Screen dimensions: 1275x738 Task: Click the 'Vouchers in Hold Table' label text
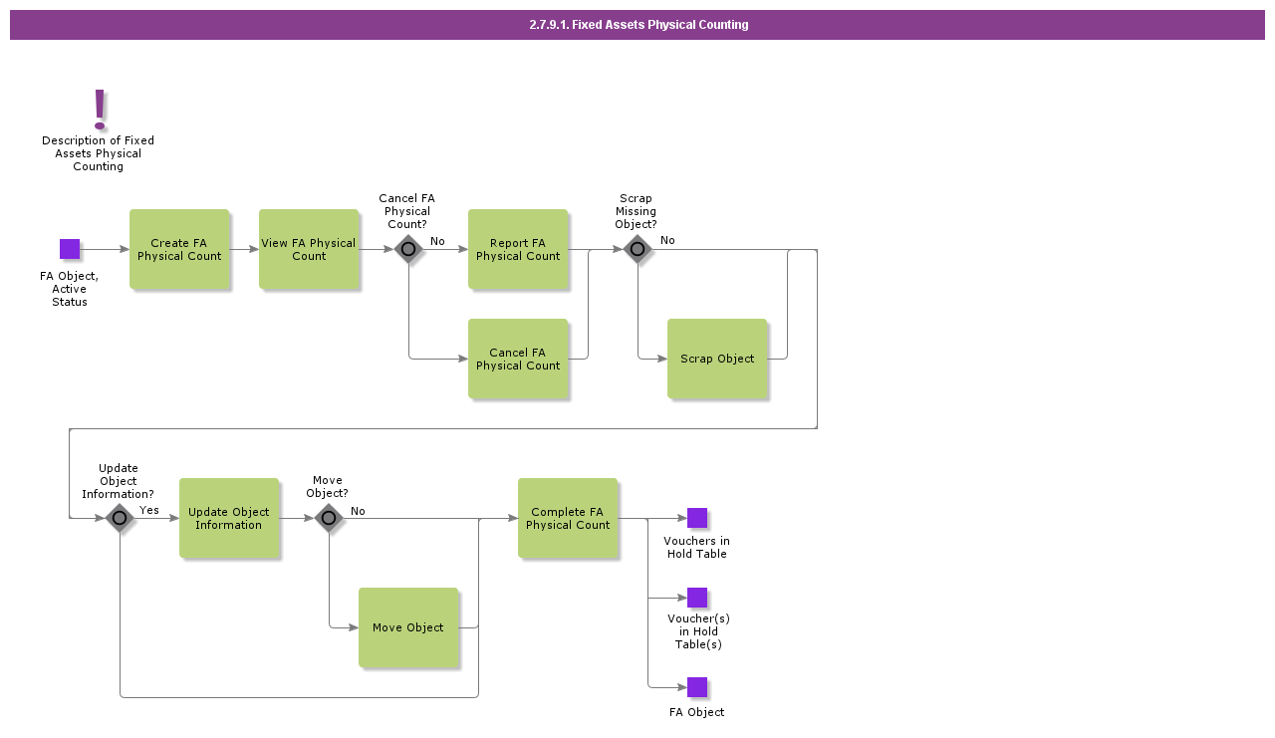(697, 548)
